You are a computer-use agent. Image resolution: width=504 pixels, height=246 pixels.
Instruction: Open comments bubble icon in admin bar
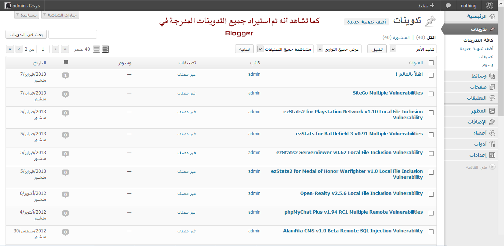448,6
